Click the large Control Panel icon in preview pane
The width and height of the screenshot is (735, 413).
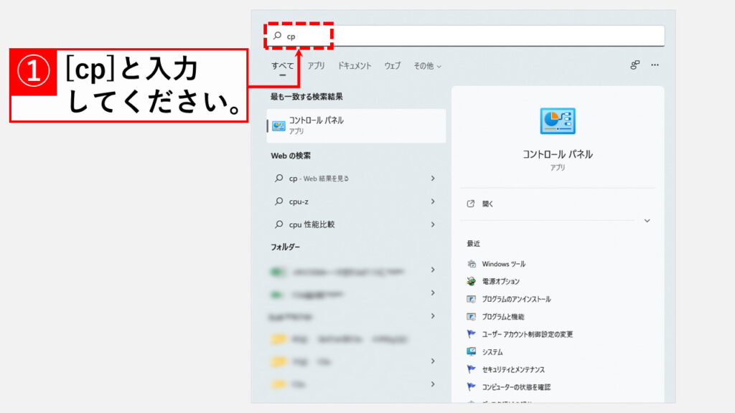[557, 121]
